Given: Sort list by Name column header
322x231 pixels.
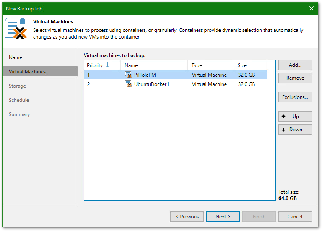Looking at the screenshot, I should point(153,65).
